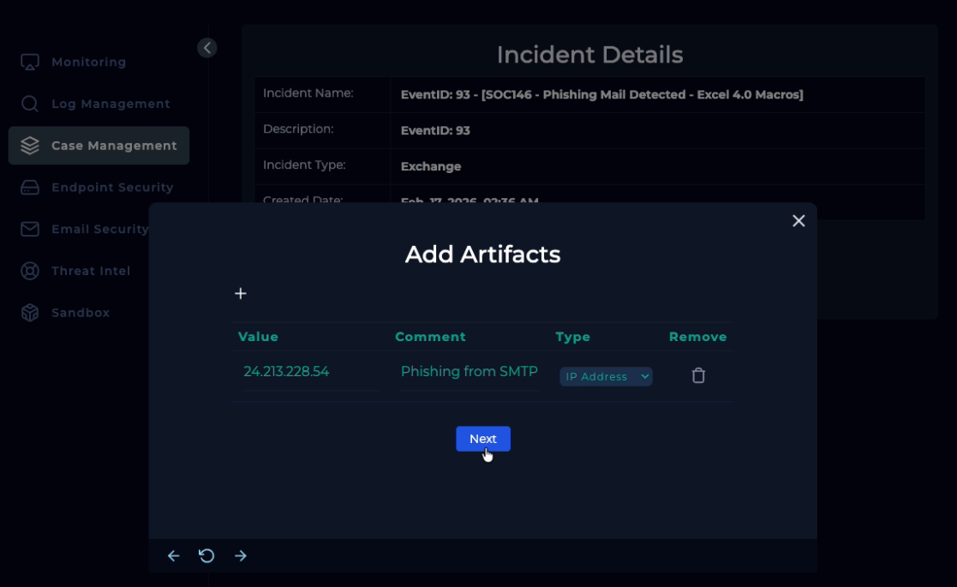Screen dimensions: 957x587
Task: Collapse the sidebar with chevron button
Action: (x=207, y=48)
